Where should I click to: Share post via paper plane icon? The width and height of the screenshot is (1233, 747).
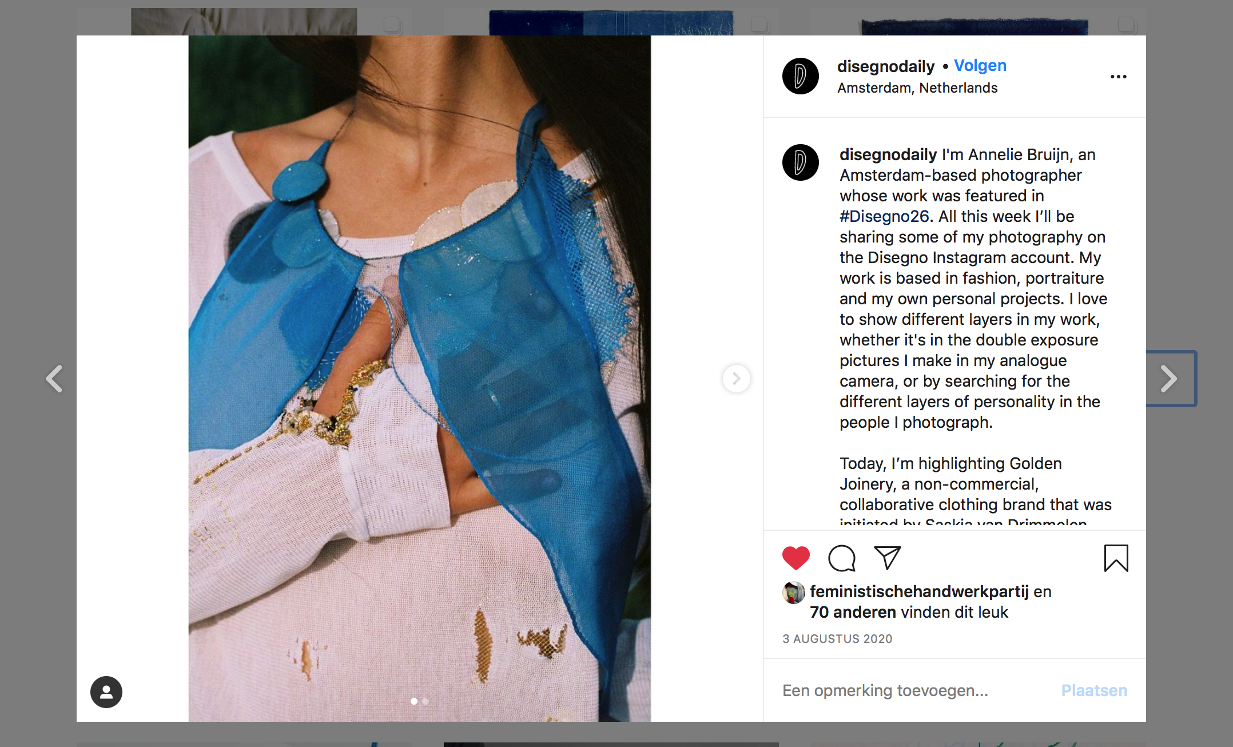coord(888,558)
